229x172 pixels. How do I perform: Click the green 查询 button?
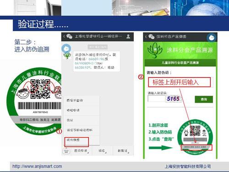[x=204, y=99]
